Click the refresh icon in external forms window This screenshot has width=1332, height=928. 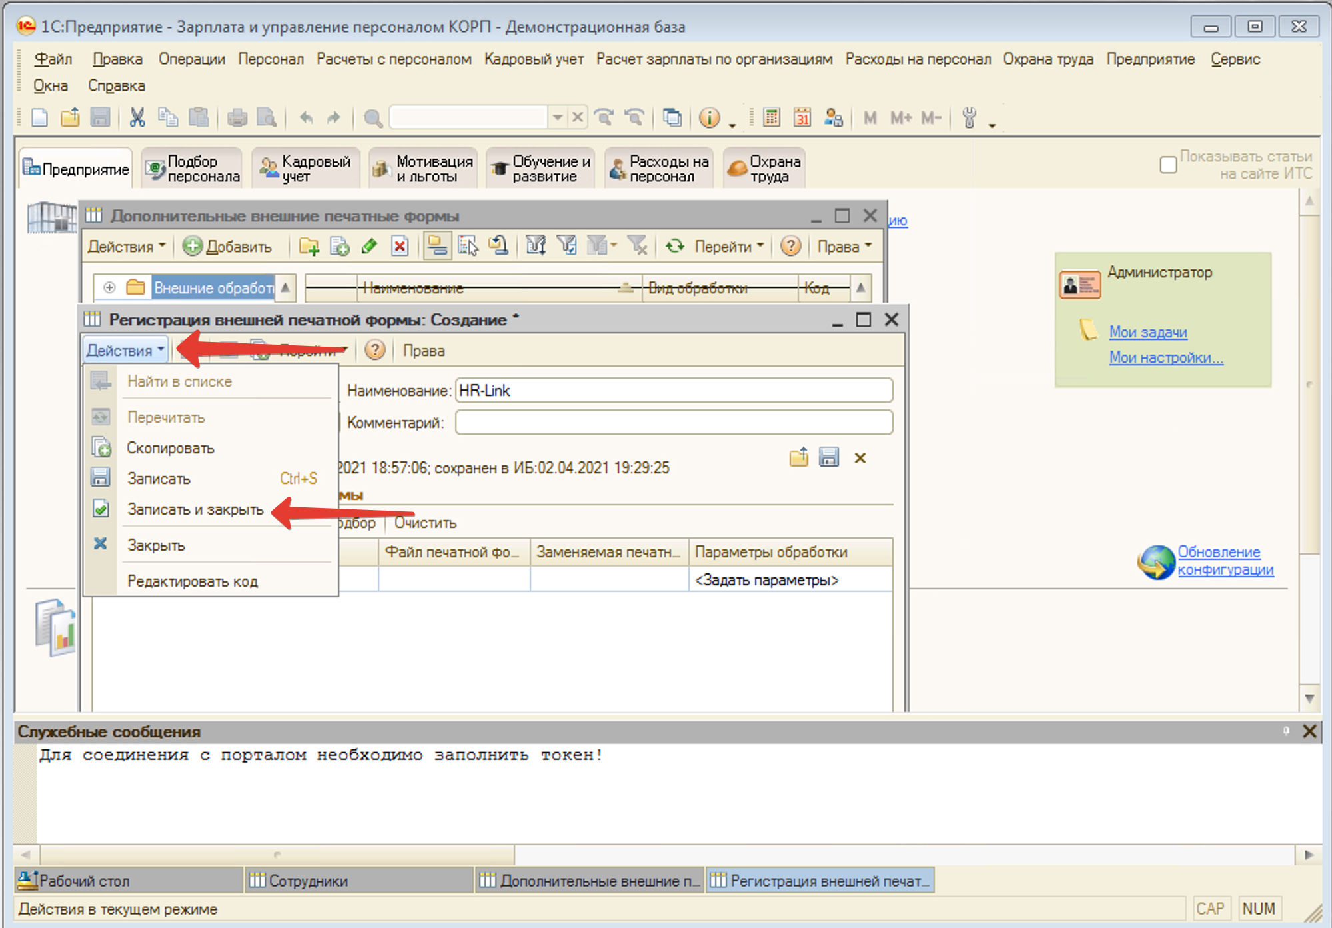tap(675, 246)
